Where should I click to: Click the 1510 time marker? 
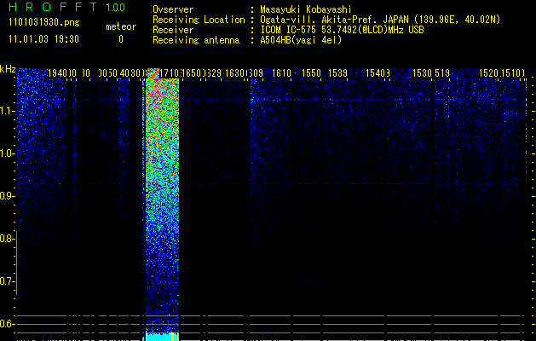[x=511, y=73]
